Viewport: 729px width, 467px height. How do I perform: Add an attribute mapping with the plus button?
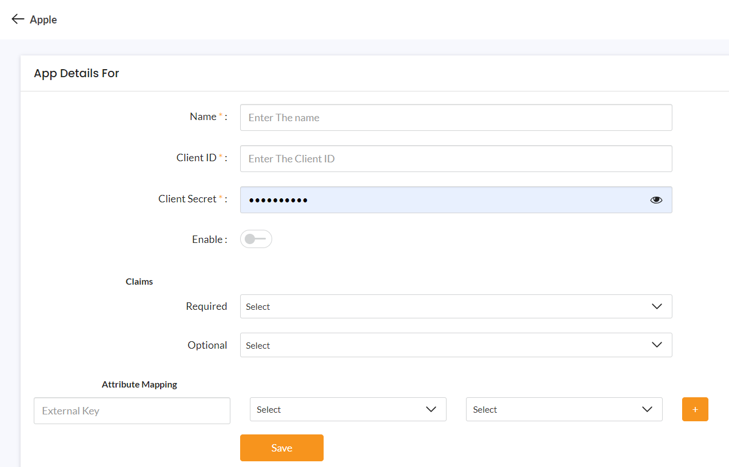[x=695, y=409]
